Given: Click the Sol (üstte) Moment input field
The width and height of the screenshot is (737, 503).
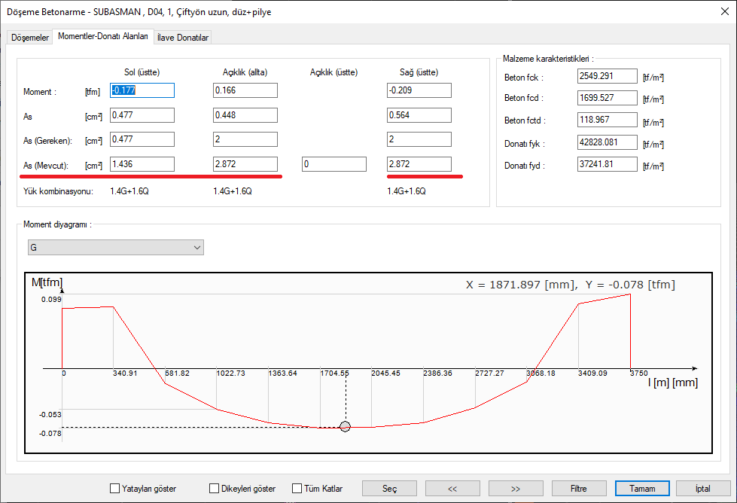Looking at the screenshot, I should [x=142, y=91].
